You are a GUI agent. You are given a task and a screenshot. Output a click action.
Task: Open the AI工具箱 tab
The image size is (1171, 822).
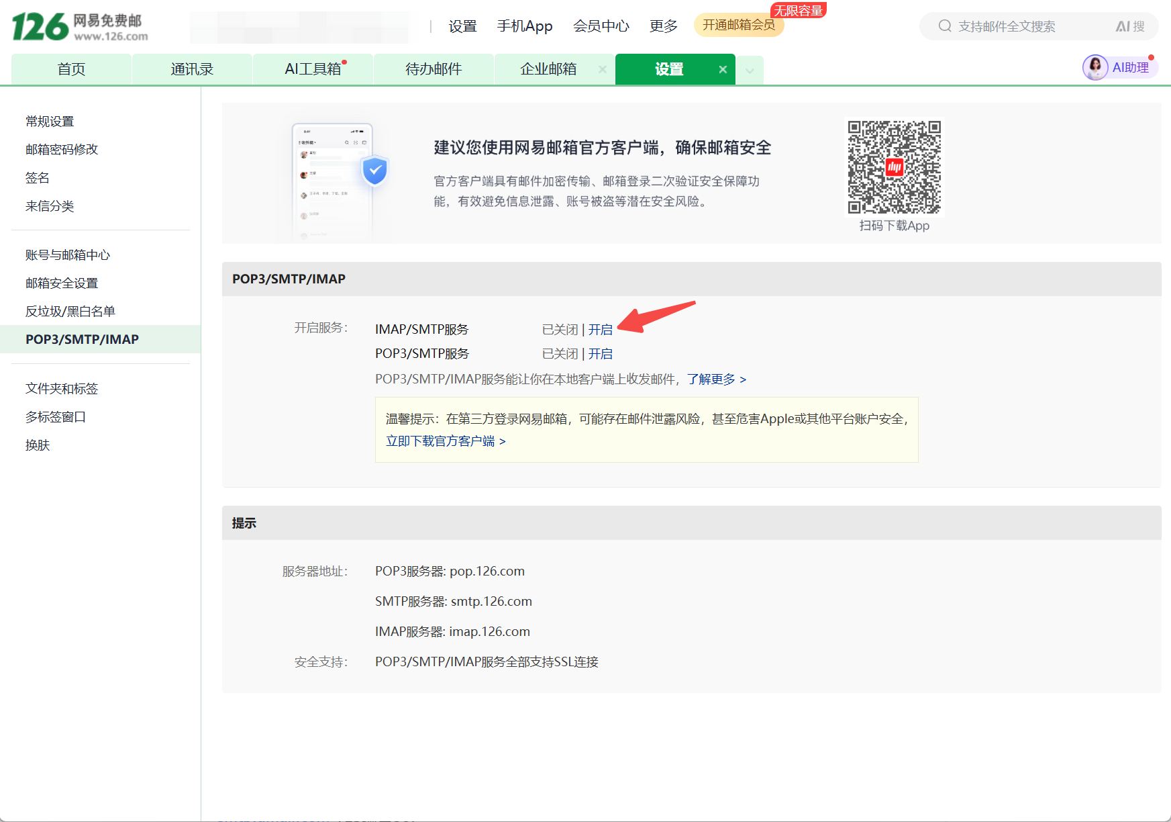click(313, 69)
